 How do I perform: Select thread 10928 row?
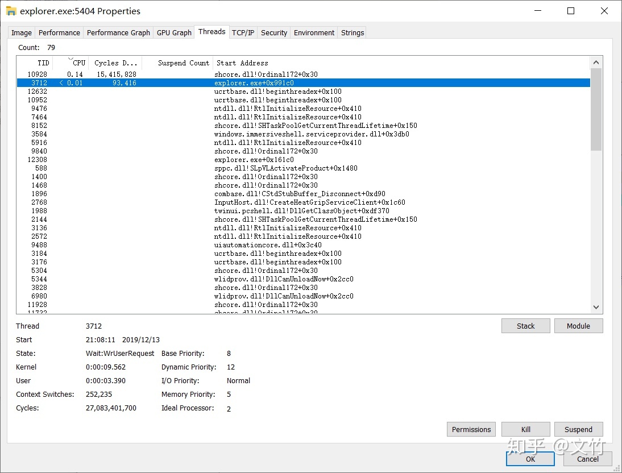pyautogui.click(x=304, y=74)
